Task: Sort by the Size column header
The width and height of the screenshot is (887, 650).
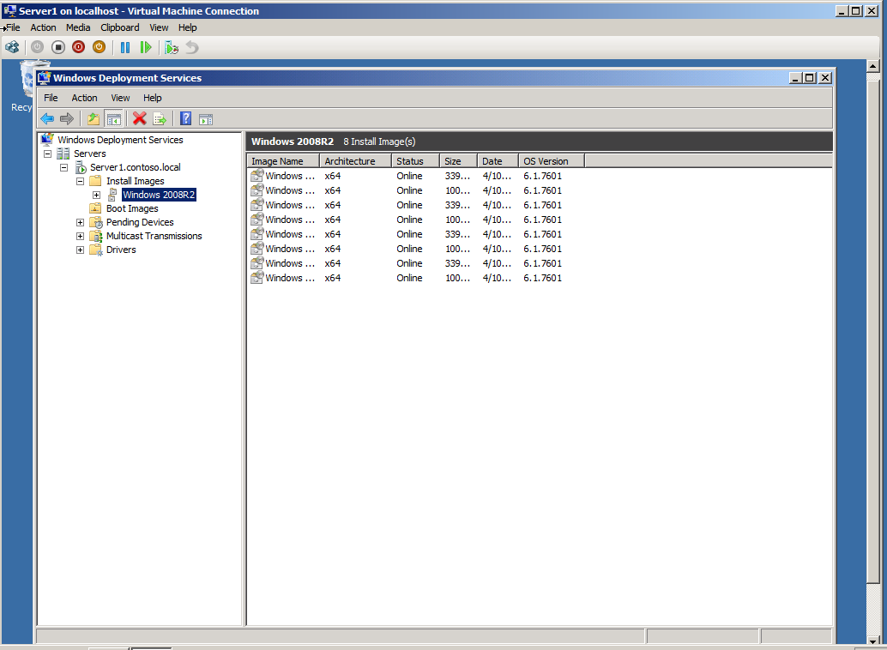Action: pos(459,161)
